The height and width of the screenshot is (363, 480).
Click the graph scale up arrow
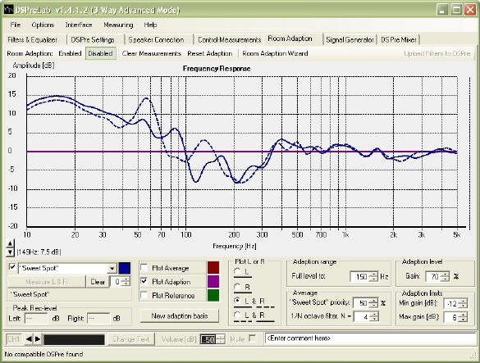[10, 243]
